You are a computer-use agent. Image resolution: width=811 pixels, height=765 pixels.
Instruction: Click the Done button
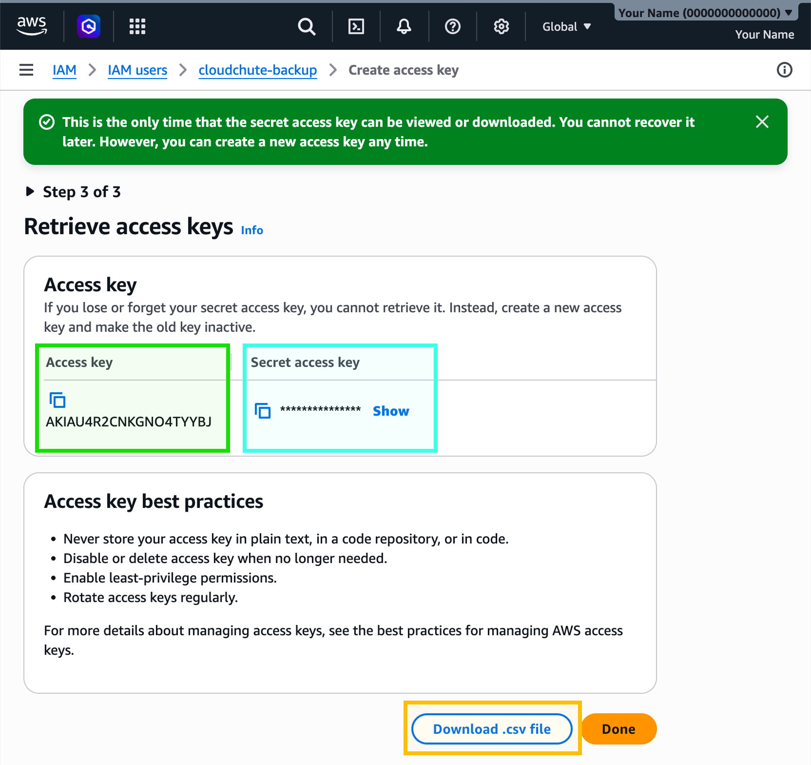(x=618, y=729)
